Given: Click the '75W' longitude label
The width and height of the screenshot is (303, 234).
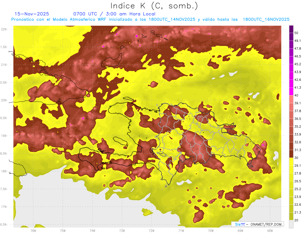Looking at the screenshot, I should (63, 231).
